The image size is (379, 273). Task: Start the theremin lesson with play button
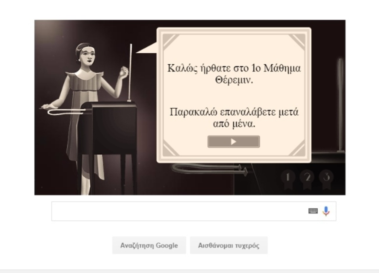pyautogui.click(x=234, y=142)
